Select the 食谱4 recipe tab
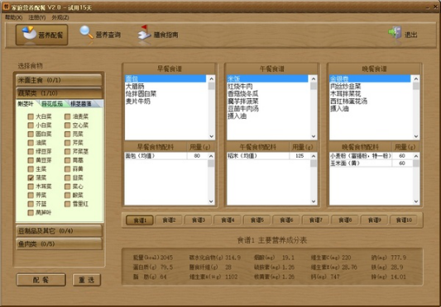The height and width of the screenshot is (307, 441). [x=228, y=220]
